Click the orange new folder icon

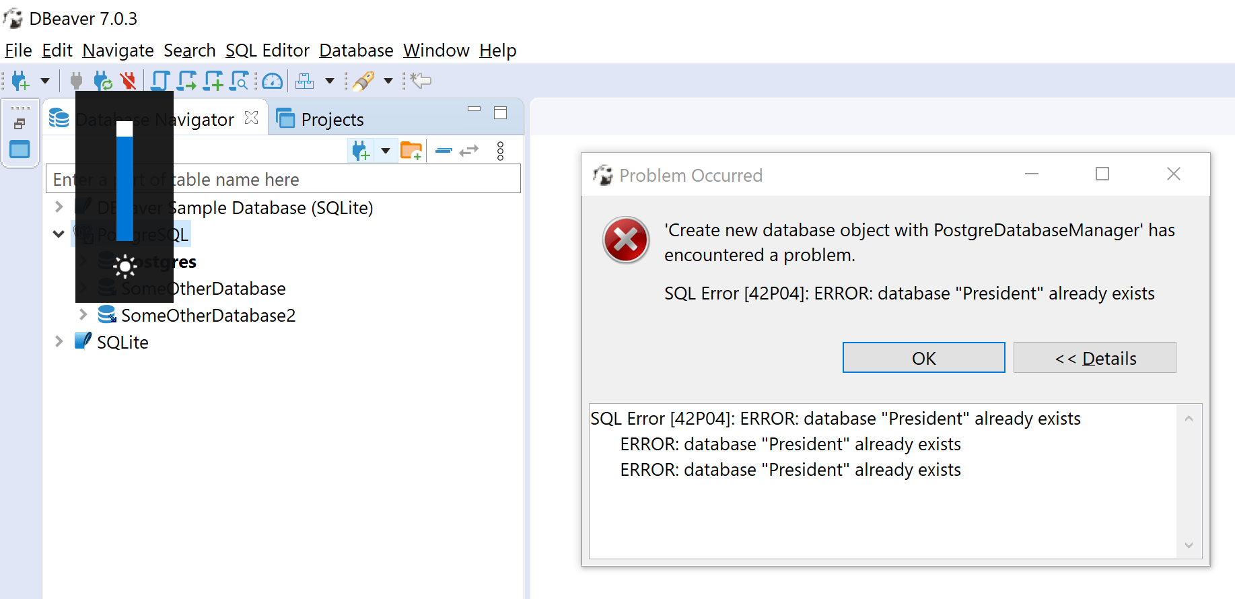[x=411, y=151]
